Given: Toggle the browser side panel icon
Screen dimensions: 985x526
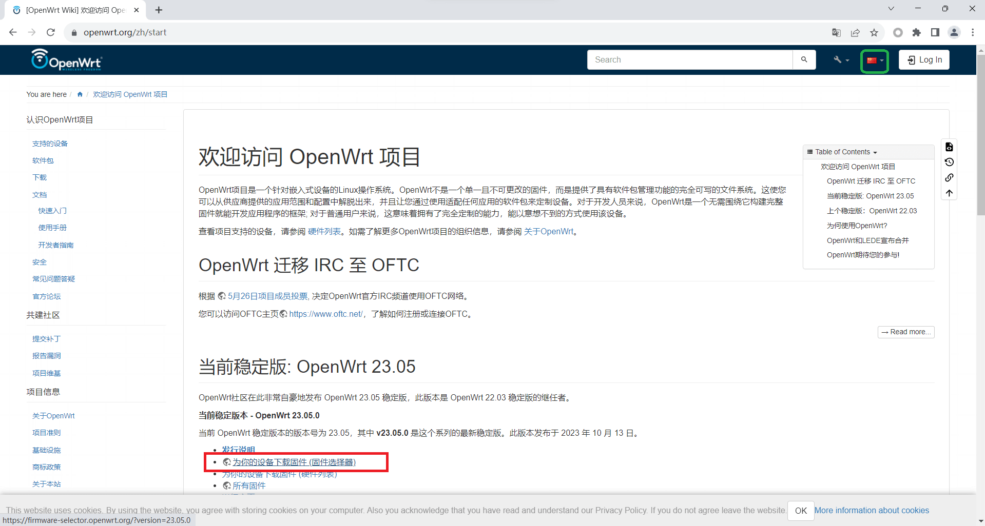Looking at the screenshot, I should pyautogui.click(x=935, y=32).
